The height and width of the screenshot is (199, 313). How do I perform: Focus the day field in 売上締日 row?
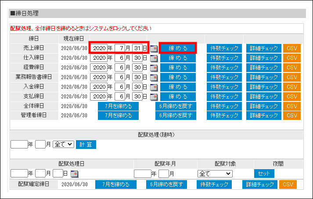[137, 48]
